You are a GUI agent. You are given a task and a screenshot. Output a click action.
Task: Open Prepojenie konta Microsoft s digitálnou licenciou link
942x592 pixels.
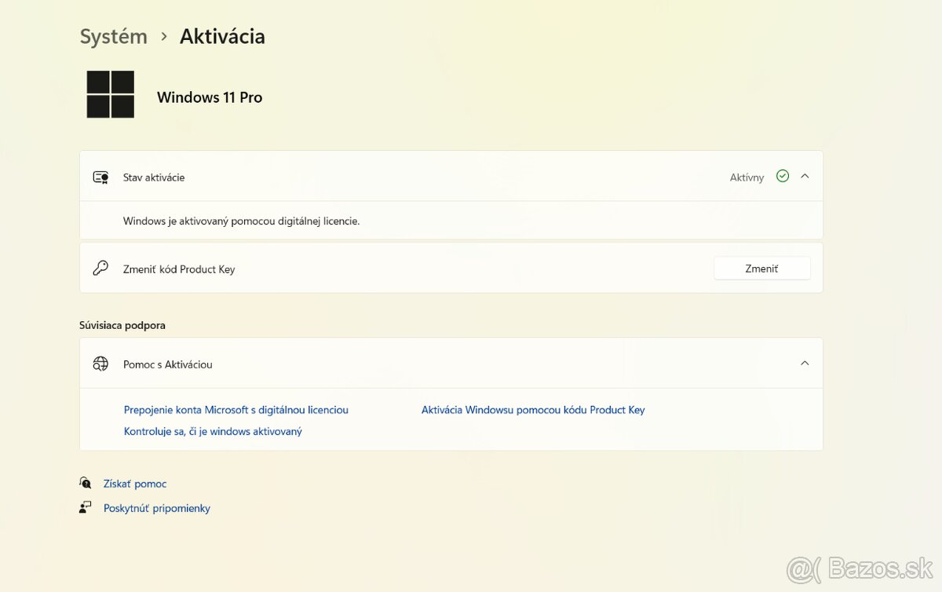[235, 410]
